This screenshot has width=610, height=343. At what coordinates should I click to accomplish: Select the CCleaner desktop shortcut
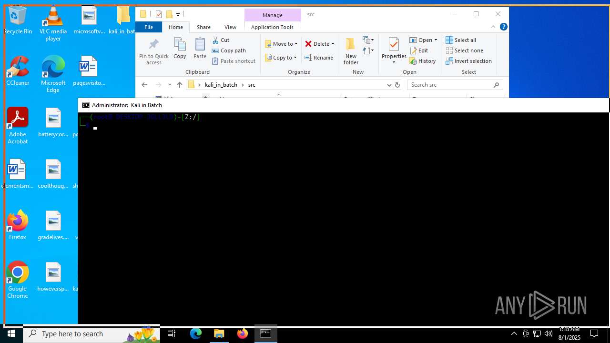pos(18,71)
